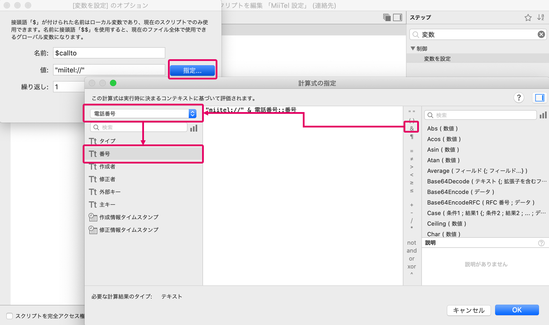
Task: Click the function search box
Action: (x=480, y=115)
